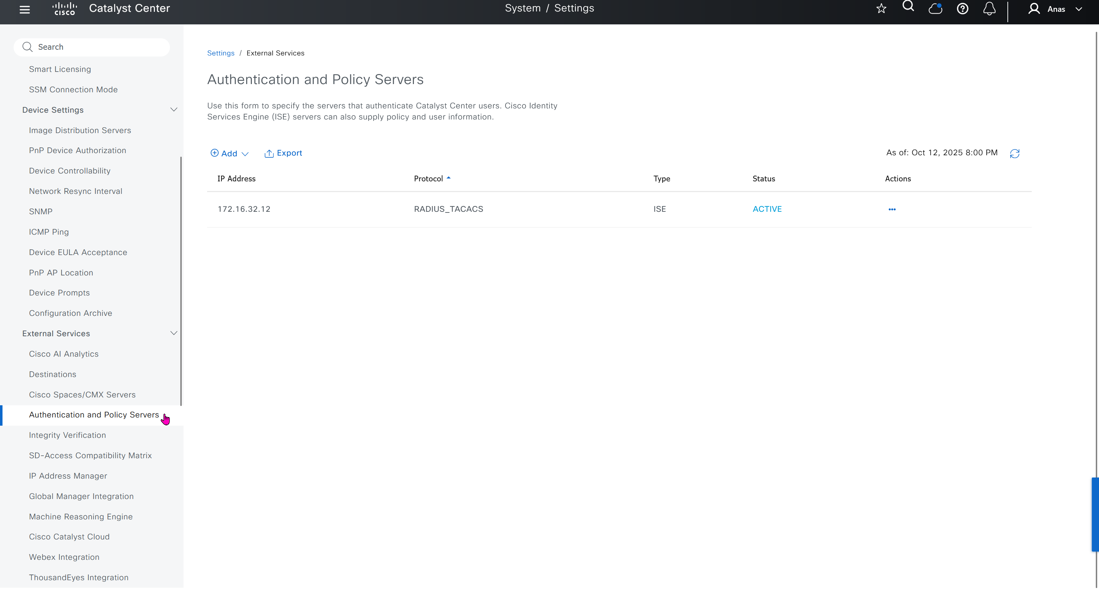Open the Add server dropdown
1099x592 pixels.
[230, 153]
